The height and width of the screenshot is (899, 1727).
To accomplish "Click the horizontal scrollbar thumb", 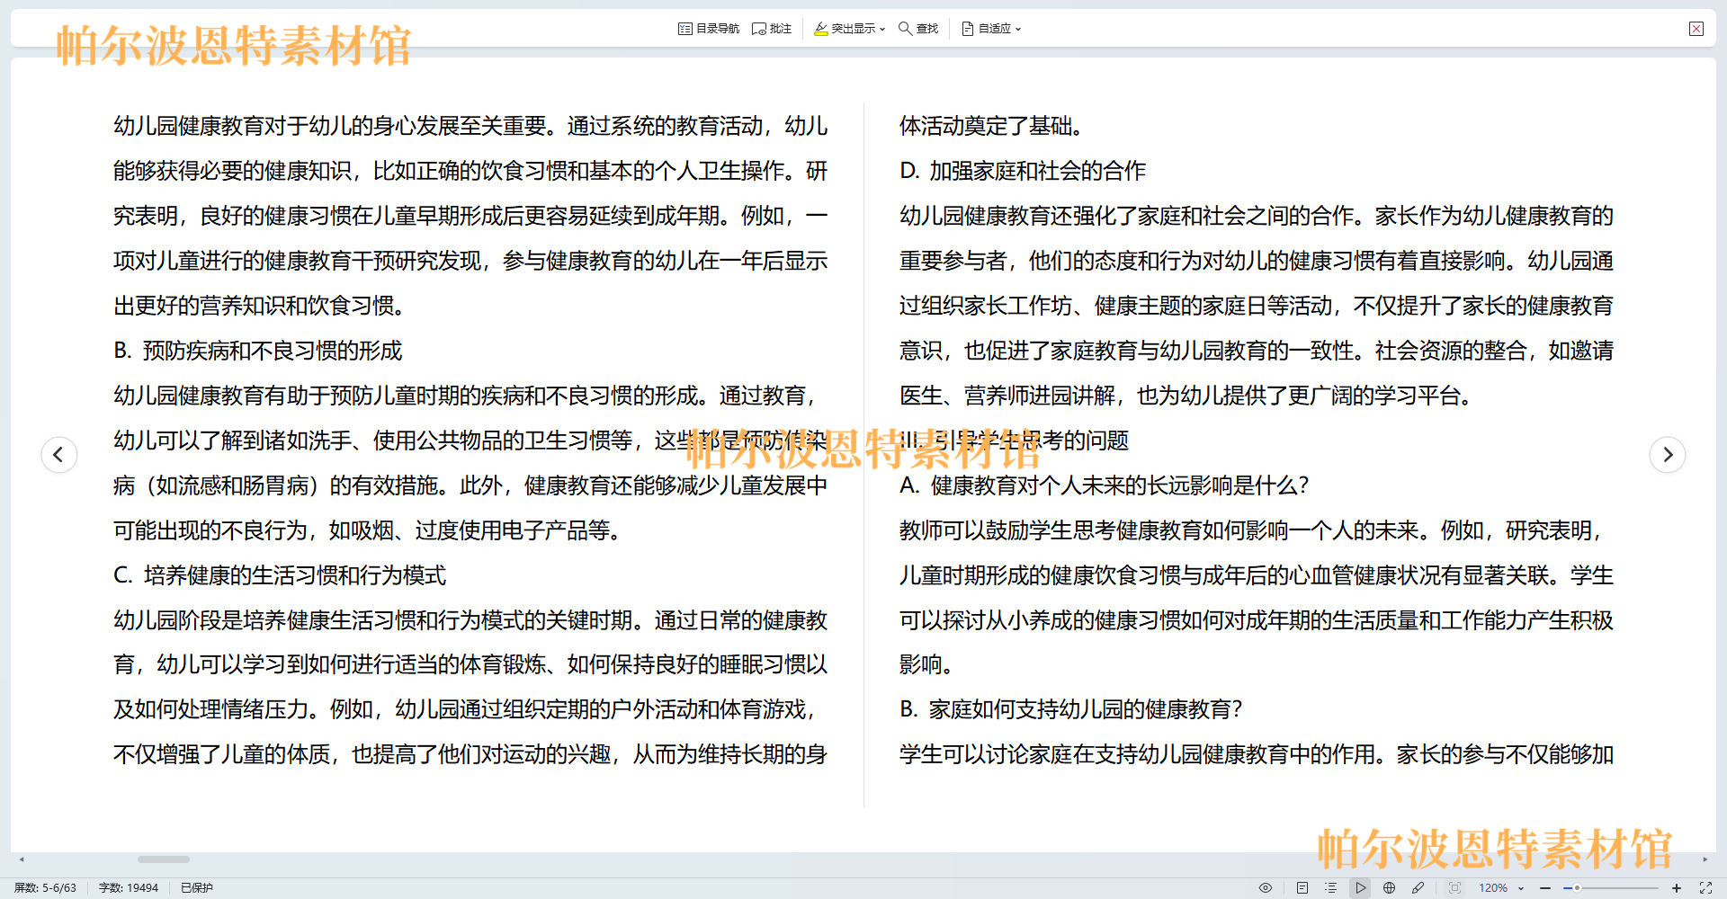I will click(163, 859).
